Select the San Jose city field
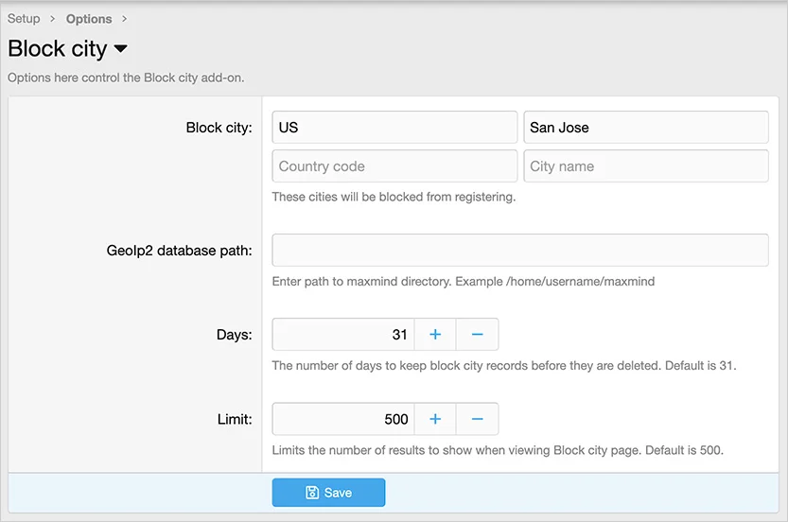The height and width of the screenshot is (522, 788). pos(645,128)
